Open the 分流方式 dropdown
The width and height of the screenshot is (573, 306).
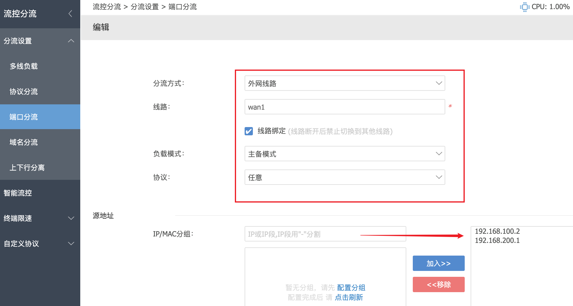(x=344, y=83)
